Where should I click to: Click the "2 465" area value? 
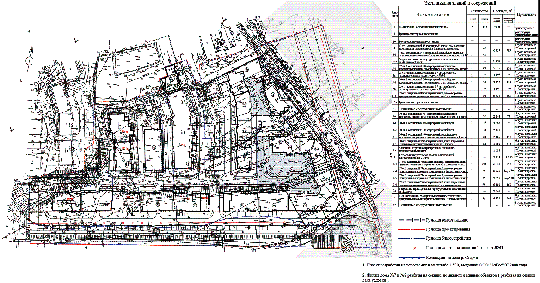pos(496,137)
